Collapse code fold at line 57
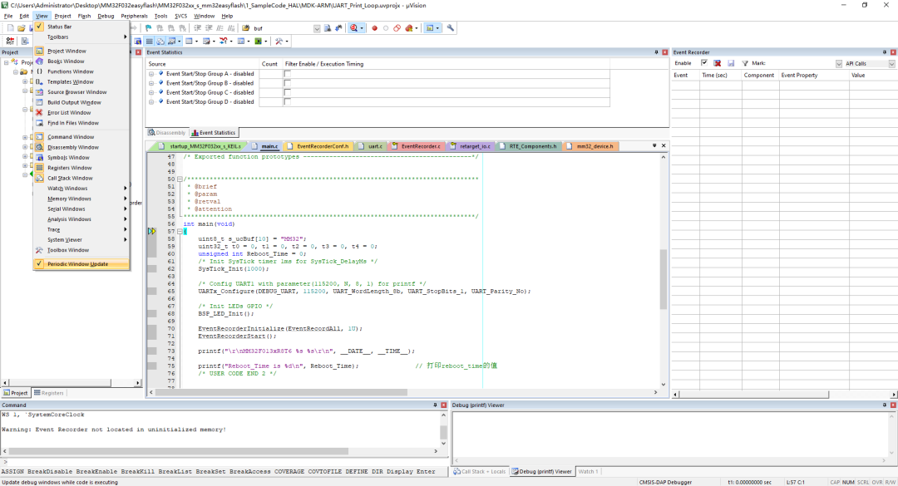This screenshot has width=898, height=486. point(180,231)
